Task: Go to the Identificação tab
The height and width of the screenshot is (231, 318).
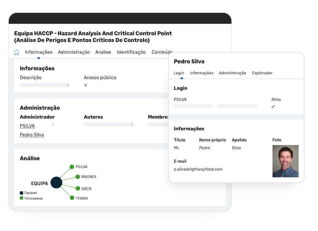Action: [x=131, y=52]
